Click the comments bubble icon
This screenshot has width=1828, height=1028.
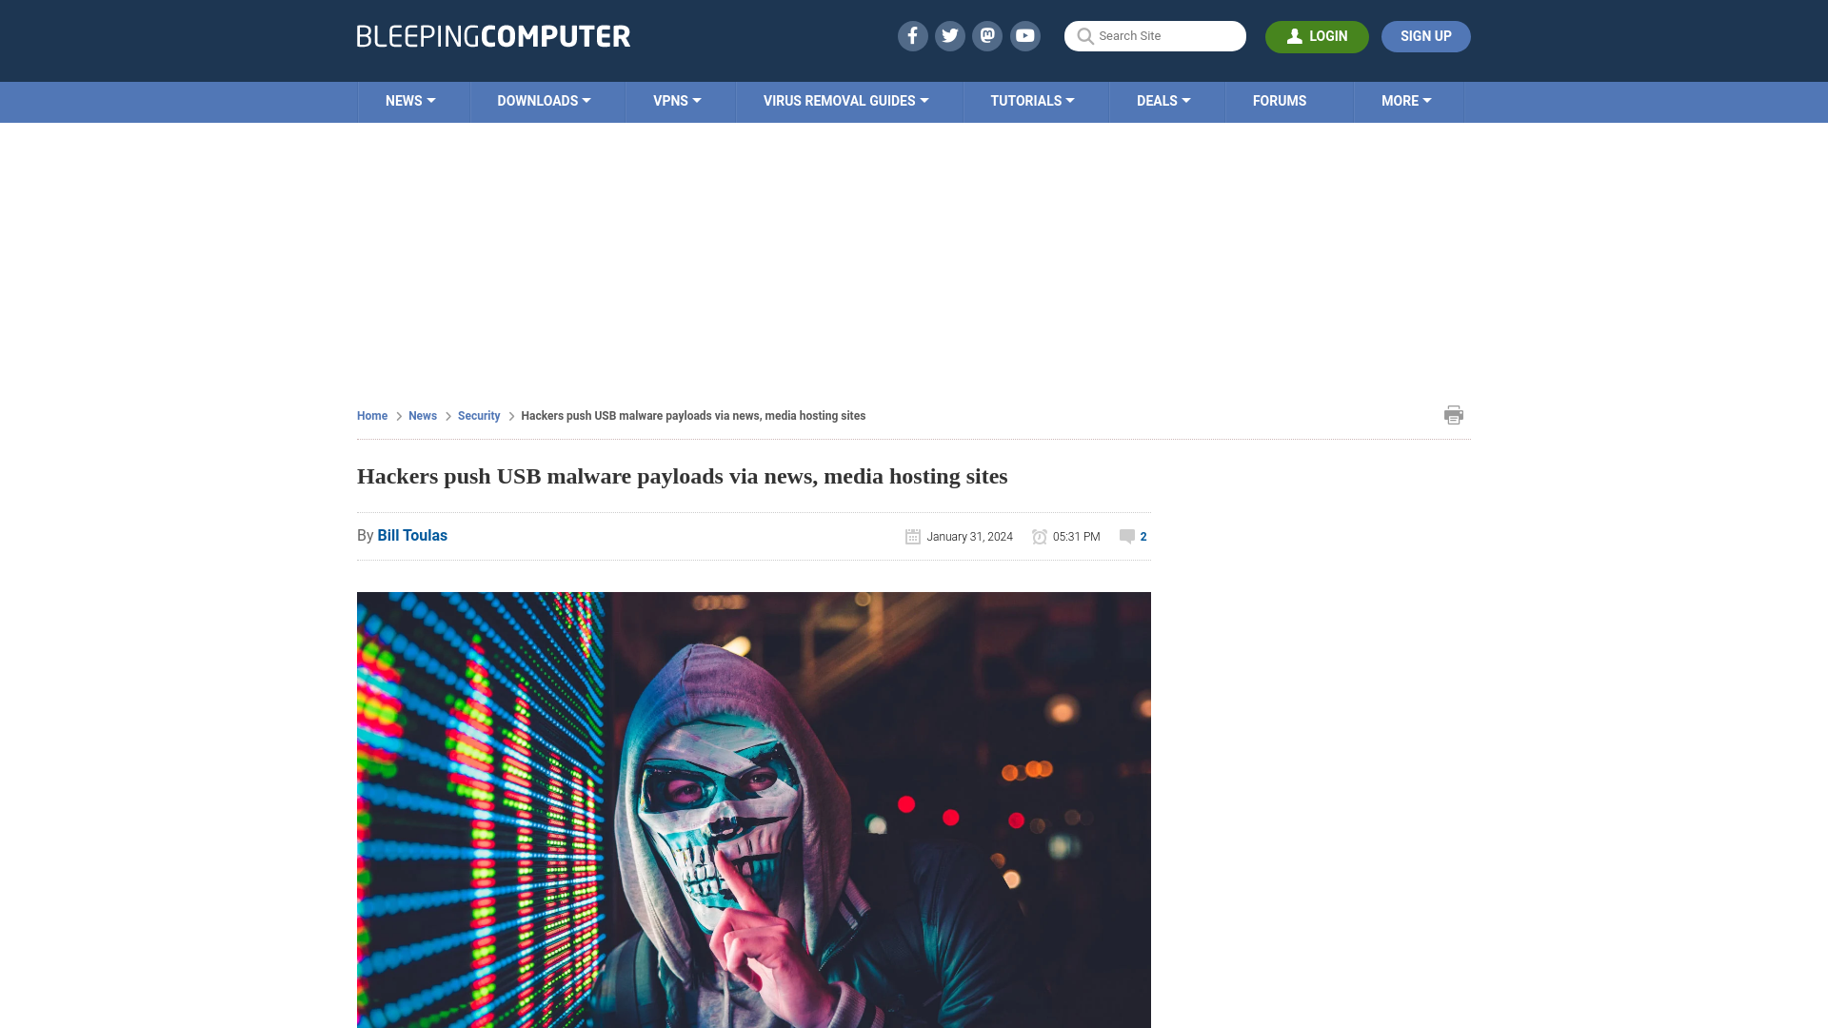[1125, 536]
